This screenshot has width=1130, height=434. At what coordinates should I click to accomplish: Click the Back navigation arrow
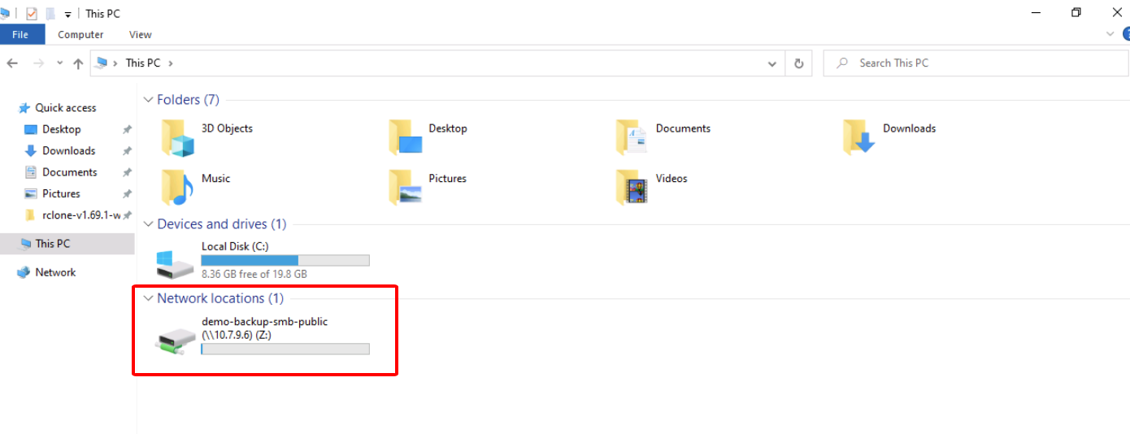point(13,63)
